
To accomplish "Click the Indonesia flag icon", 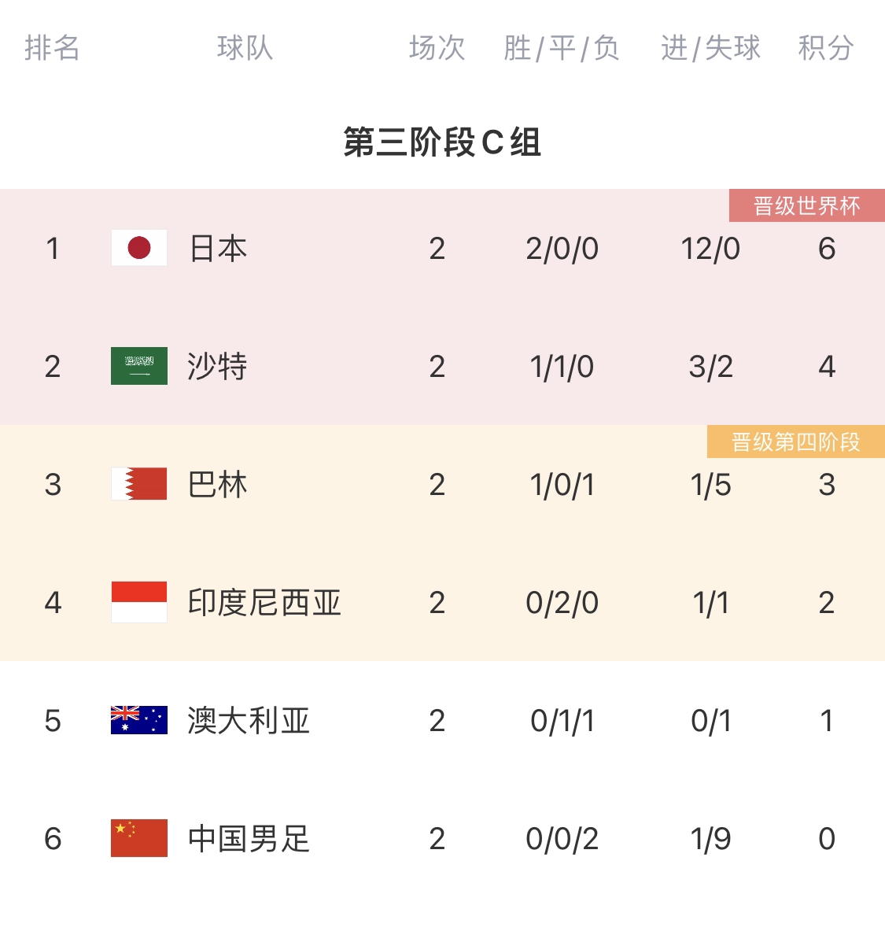I will (x=139, y=602).
